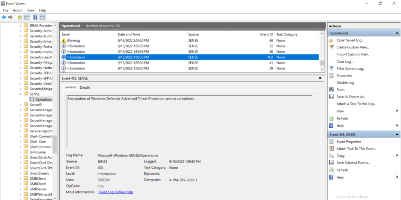Screen dimensions: 401x200
Task: Sort by the Source column header
Action: [208, 34]
